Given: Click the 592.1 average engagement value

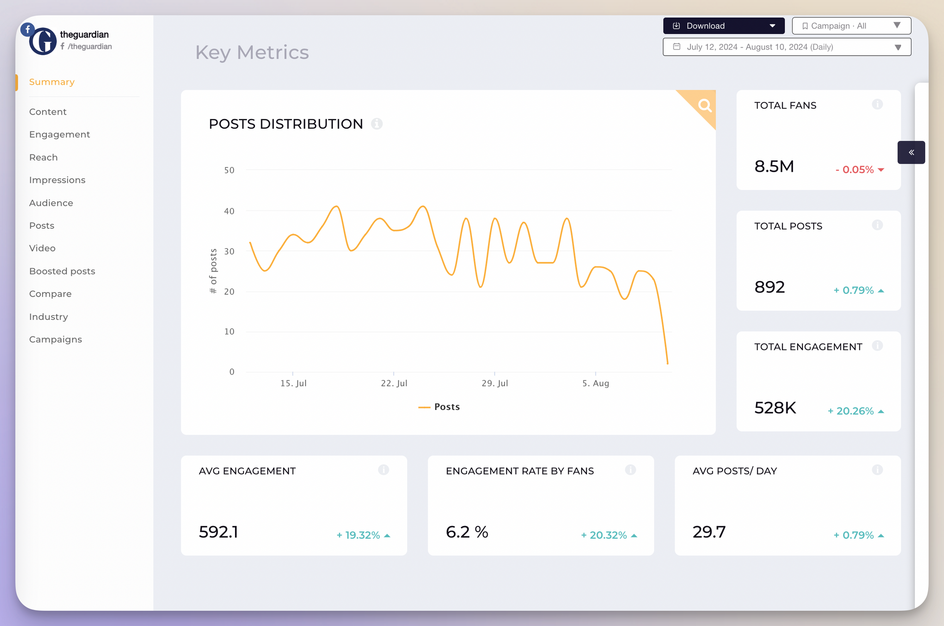Looking at the screenshot, I should [219, 532].
